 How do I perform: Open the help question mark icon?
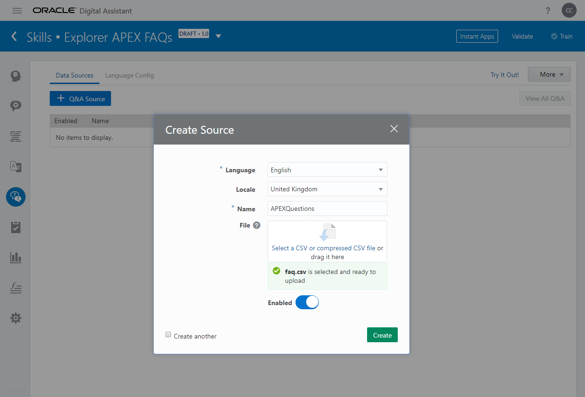point(548,11)
